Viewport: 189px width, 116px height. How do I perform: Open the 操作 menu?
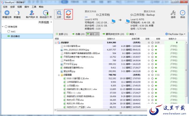click(27, 7)
